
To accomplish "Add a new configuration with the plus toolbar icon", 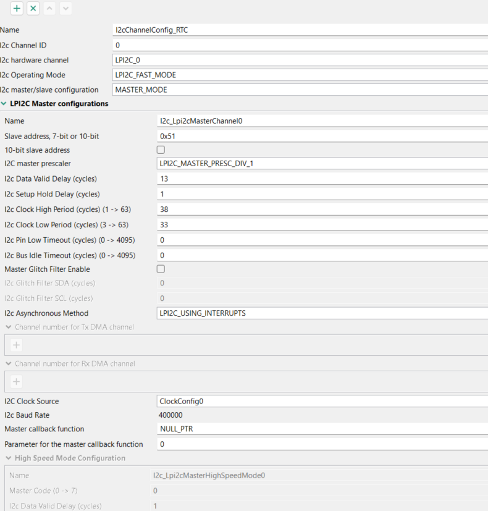I will 17,9.
